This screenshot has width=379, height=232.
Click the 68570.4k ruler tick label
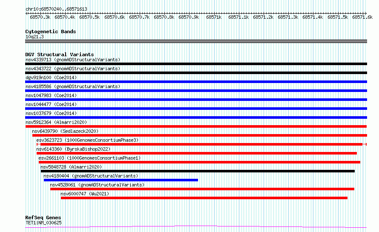[65, 17]
